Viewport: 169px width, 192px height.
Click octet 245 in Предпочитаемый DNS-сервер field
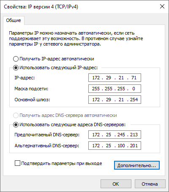[121, 135]
